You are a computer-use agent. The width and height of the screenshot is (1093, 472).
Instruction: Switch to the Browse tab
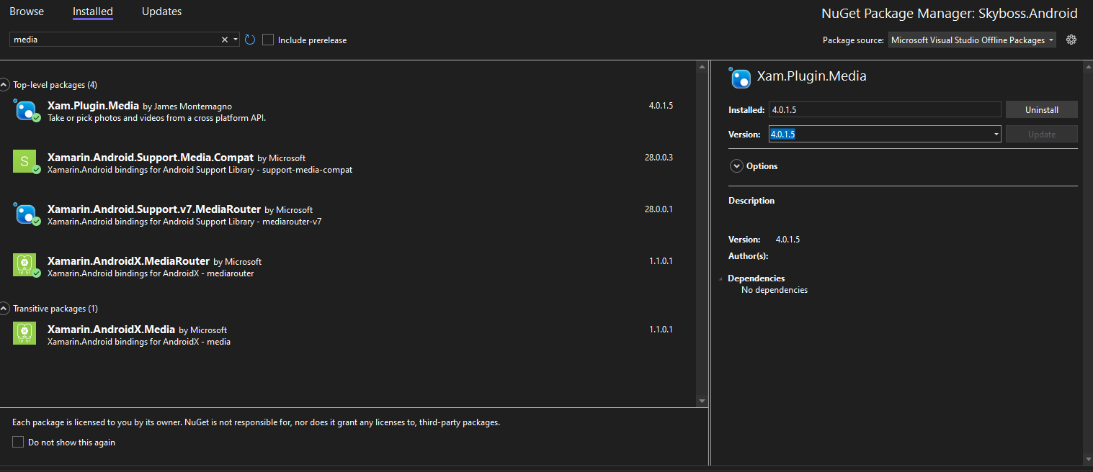coord(27,12)
